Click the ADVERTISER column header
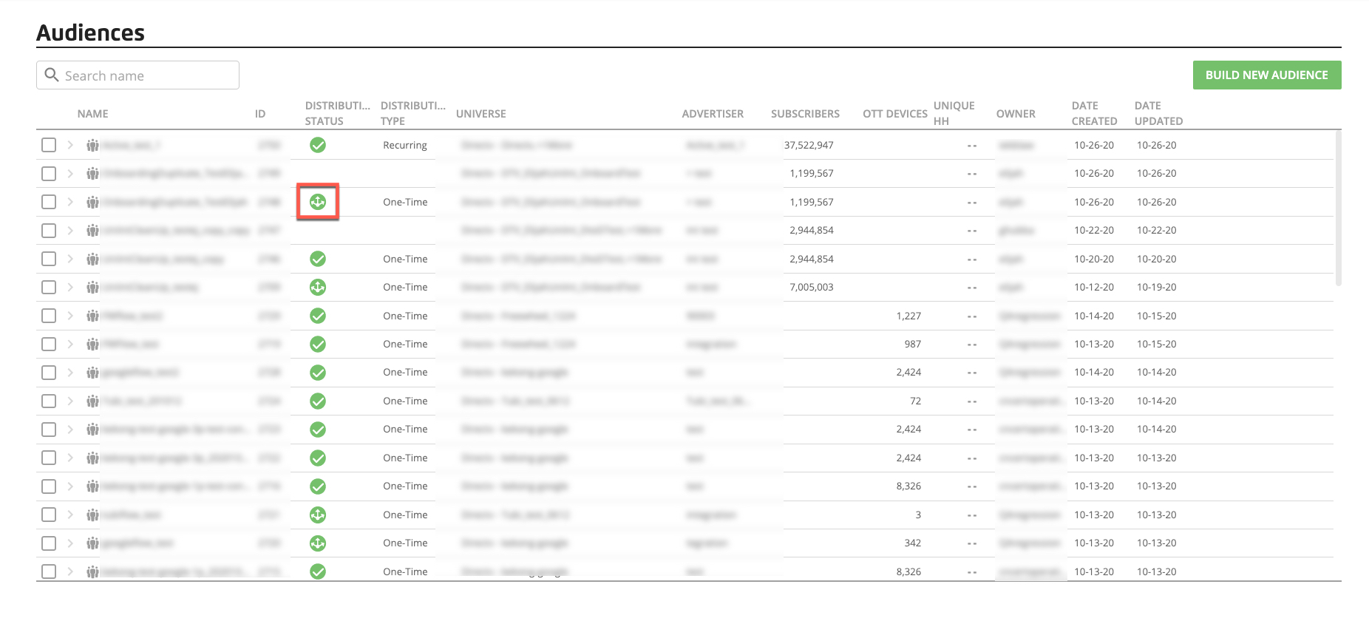This screenshot has width=1369, height=624. 713,114
